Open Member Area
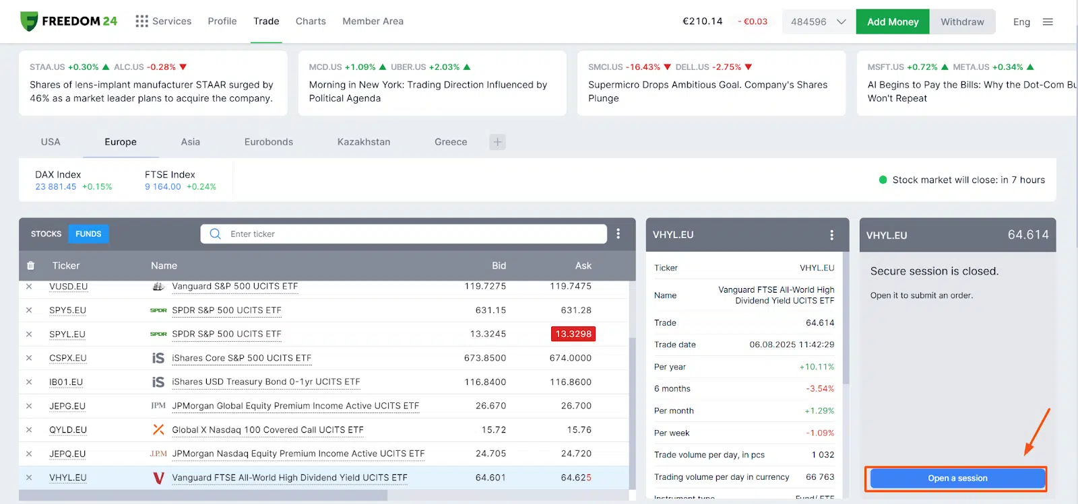 click(x=373, y=21)
